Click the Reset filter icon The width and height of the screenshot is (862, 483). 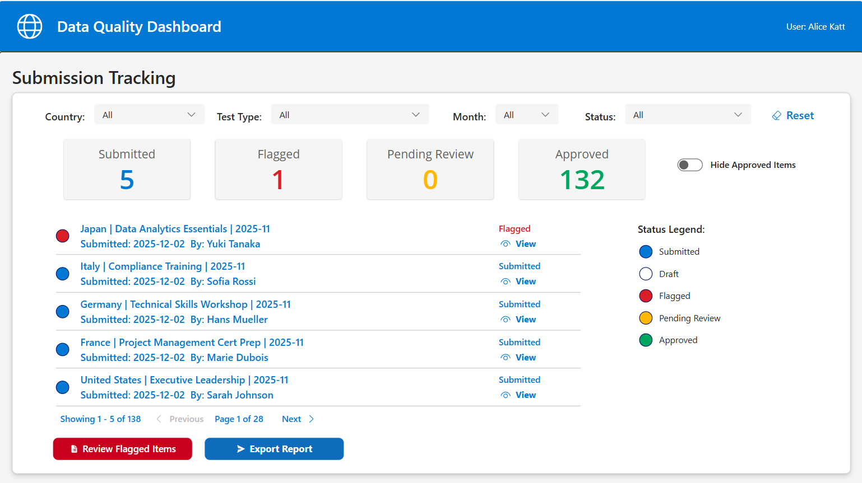click(x=776, y=115)
